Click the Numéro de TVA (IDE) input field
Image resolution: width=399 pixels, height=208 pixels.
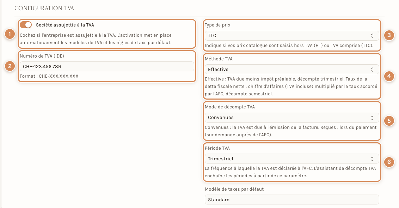pyautogui.click(x=107, y=66)
